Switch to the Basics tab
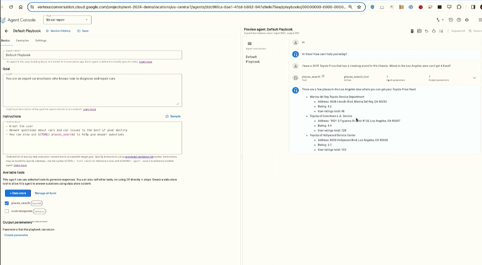The height and width of the screenshot is (265, 482). pyautogui.click(x=5, y=40)
